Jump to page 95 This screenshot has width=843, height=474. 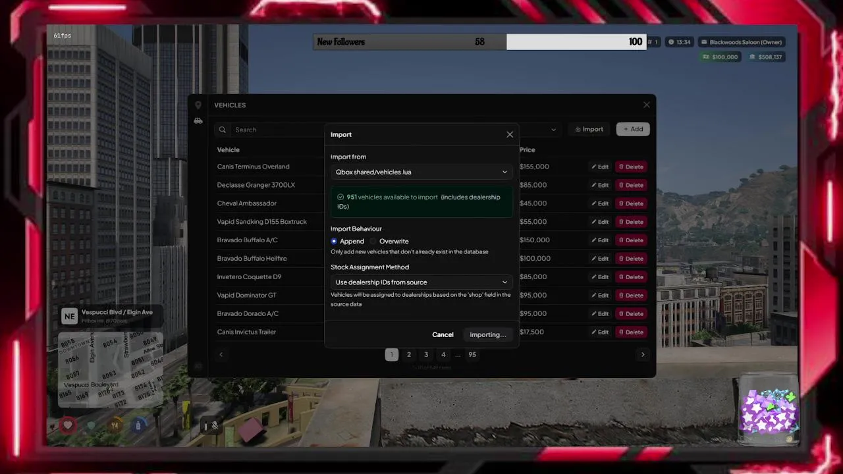(472, 354)
